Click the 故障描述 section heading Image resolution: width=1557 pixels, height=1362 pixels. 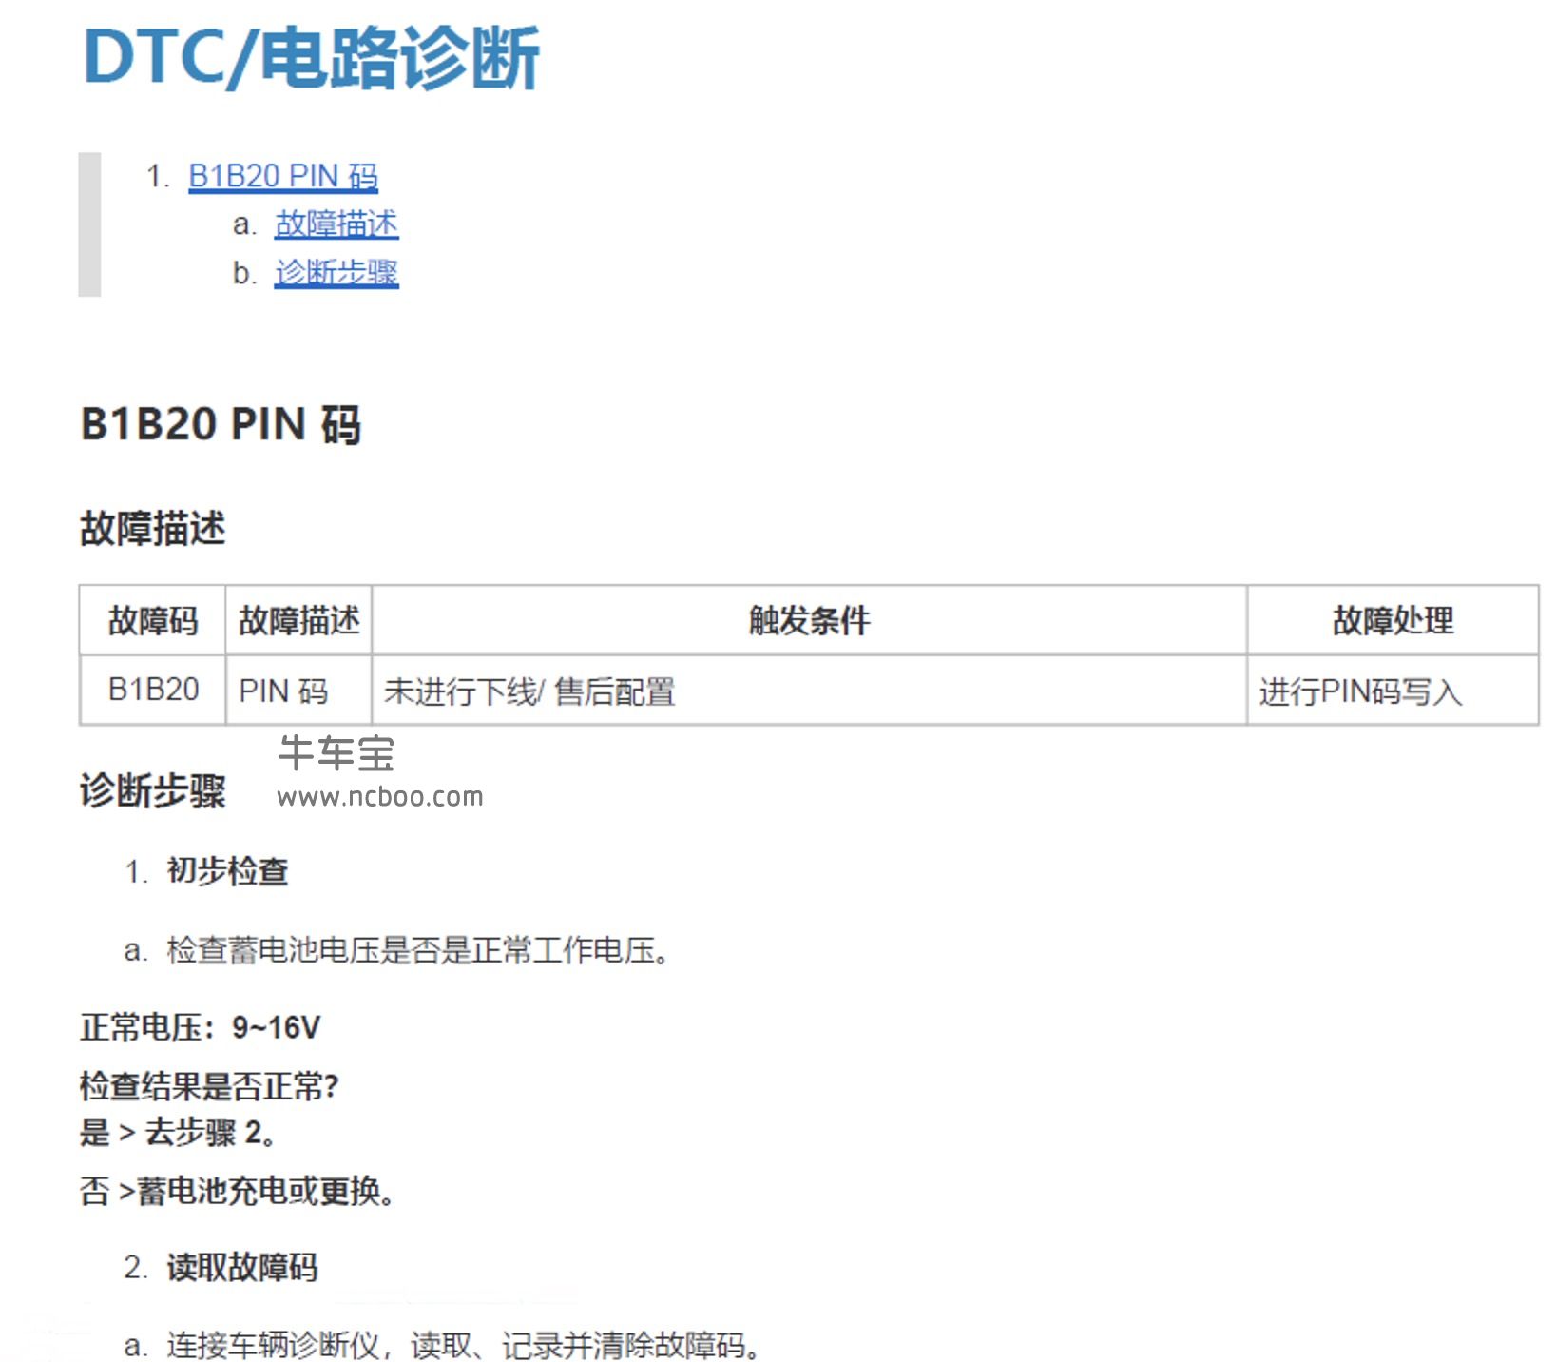pos(153,529)
